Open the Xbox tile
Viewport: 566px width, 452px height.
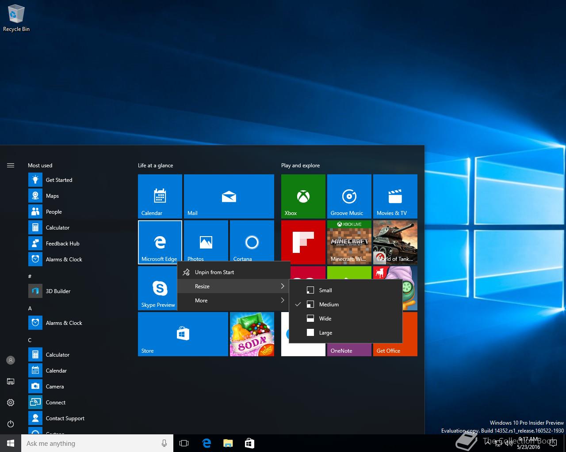(x=303, y=196)
